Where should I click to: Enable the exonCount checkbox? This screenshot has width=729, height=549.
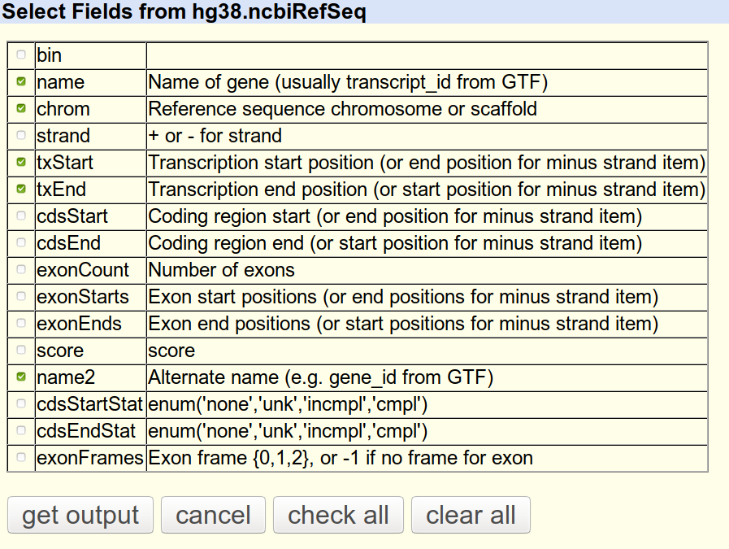click(x=21, y=270)
